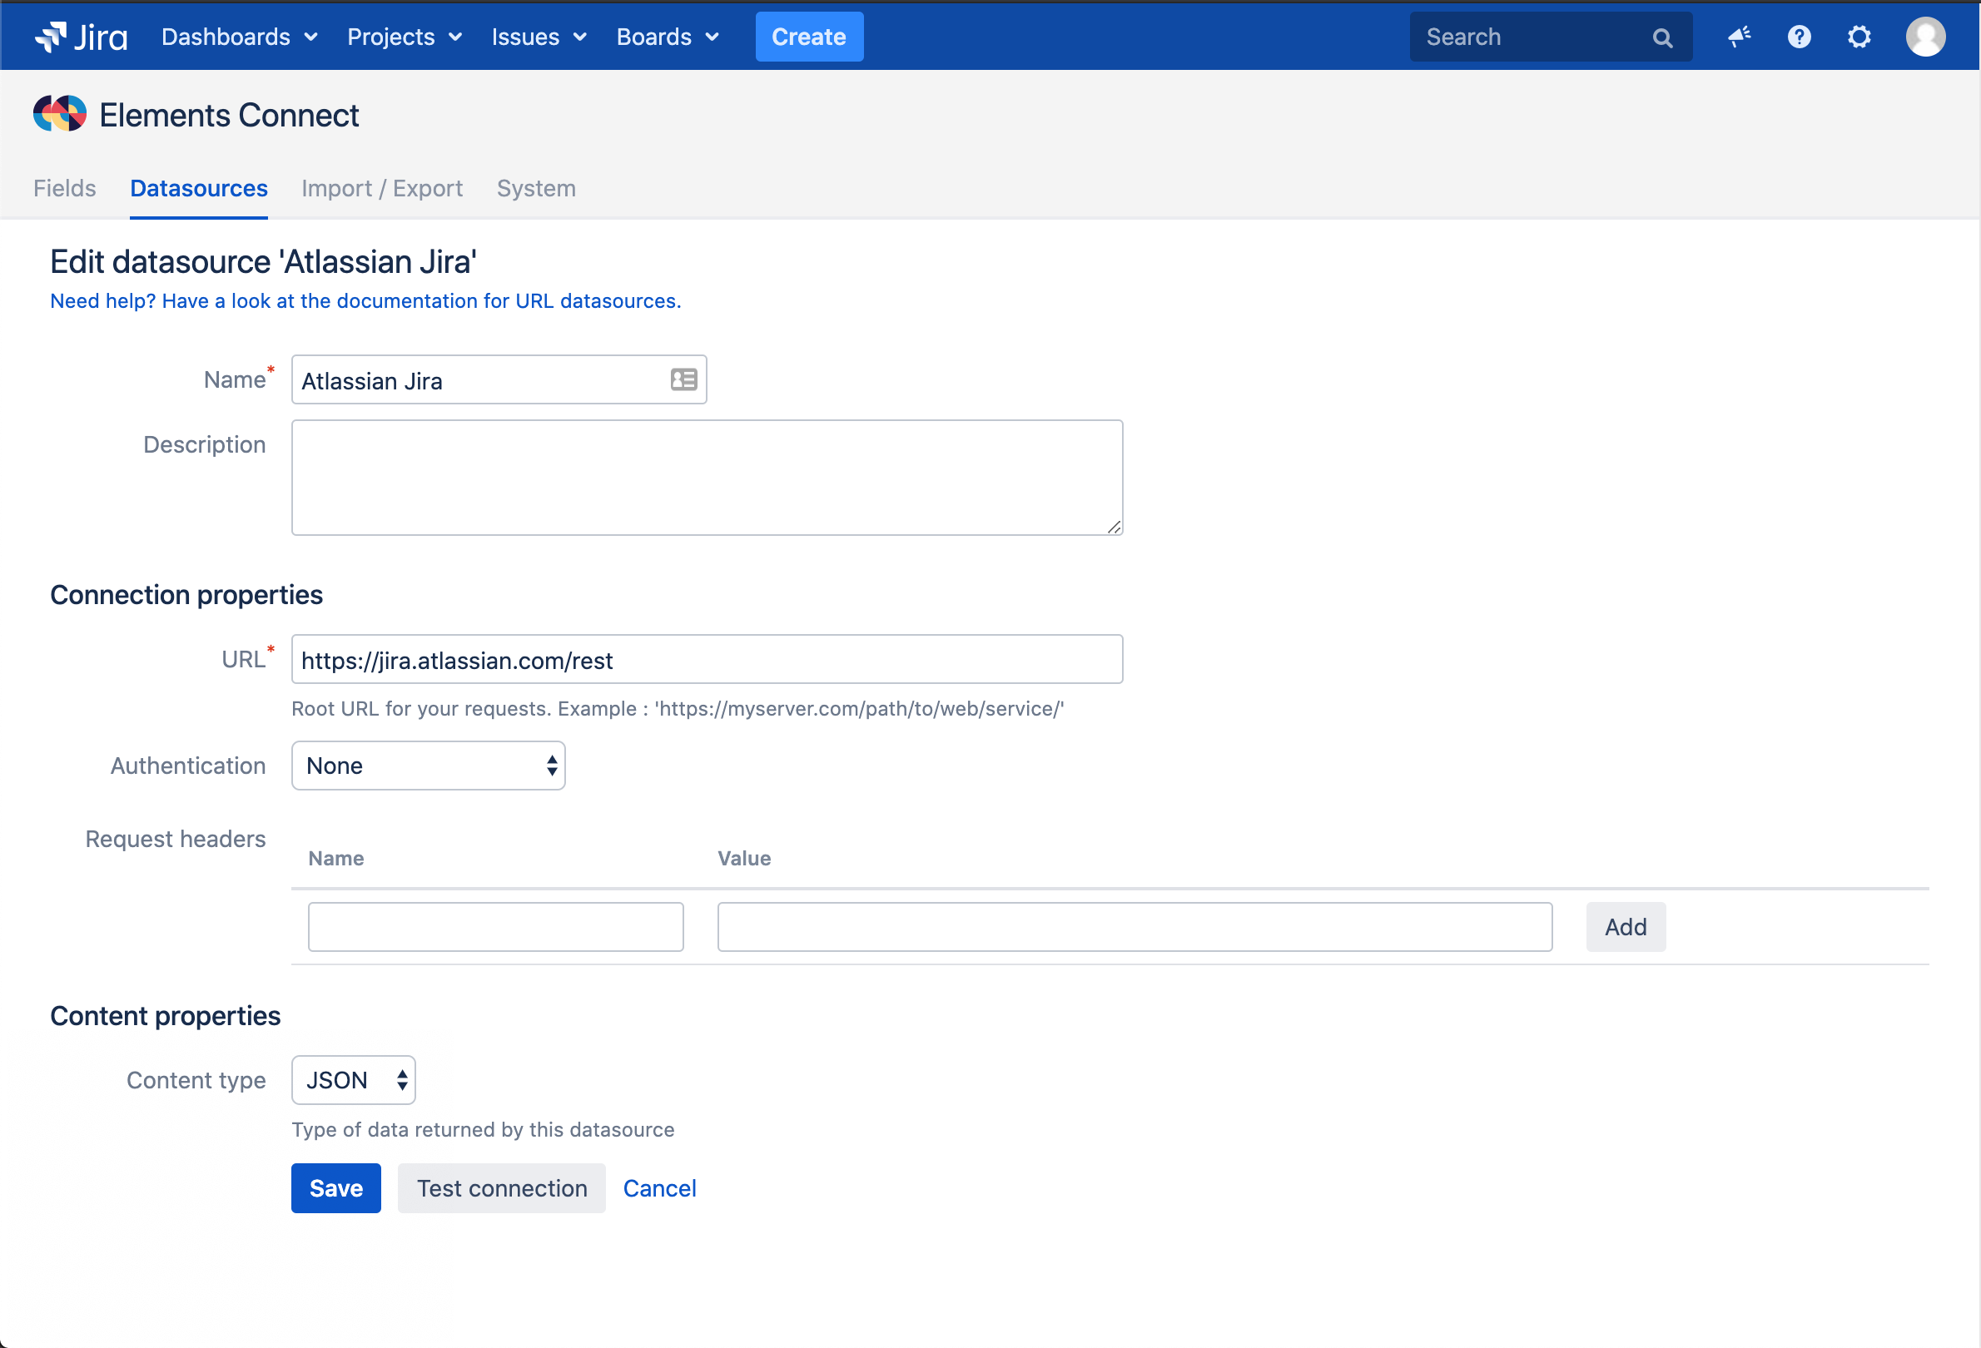Expand the Dashboards dropdown menu

pyautogui.click(x=239, y=37)
